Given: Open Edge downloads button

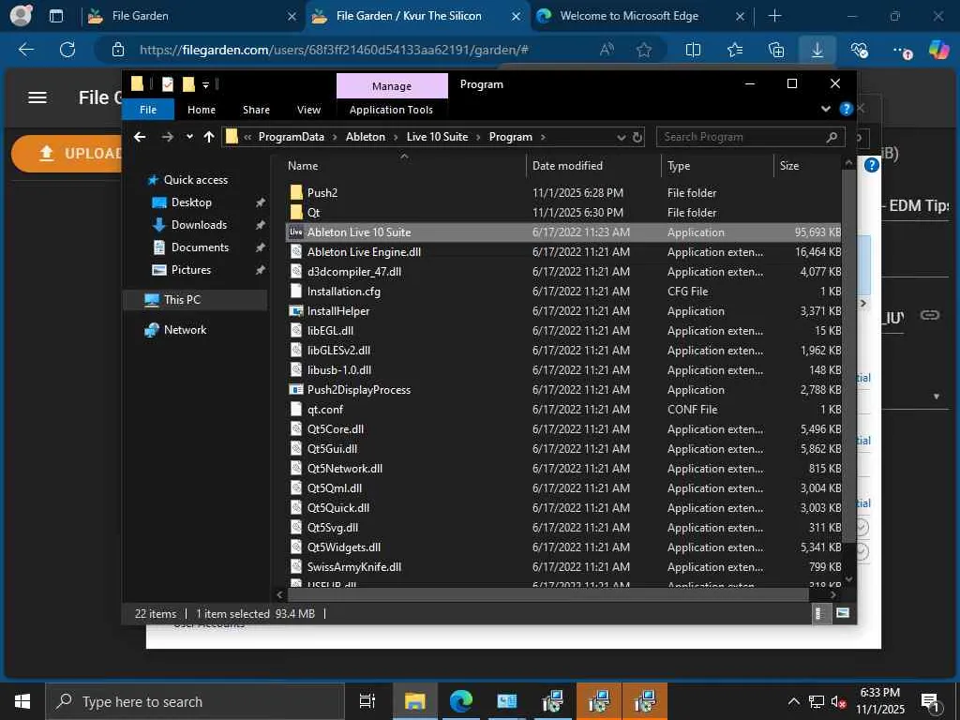Looking at the screenshot, I should pyautogui.click(x=817, y=50).
